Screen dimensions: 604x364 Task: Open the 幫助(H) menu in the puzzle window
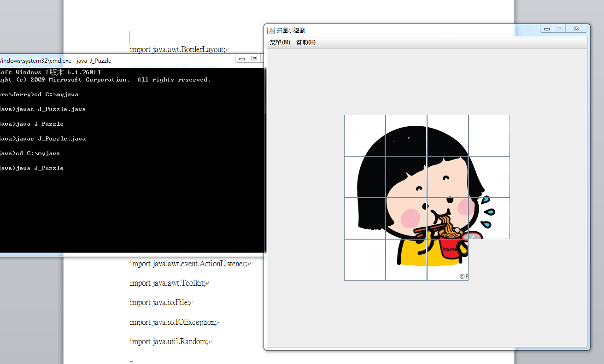305,42
